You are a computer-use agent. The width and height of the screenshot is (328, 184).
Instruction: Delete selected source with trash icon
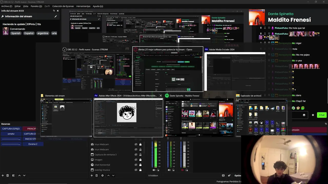97,176
